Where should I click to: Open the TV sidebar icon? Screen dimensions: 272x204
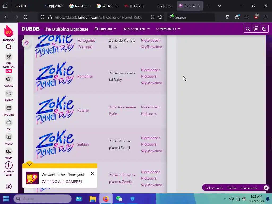(x=9, y=122)
